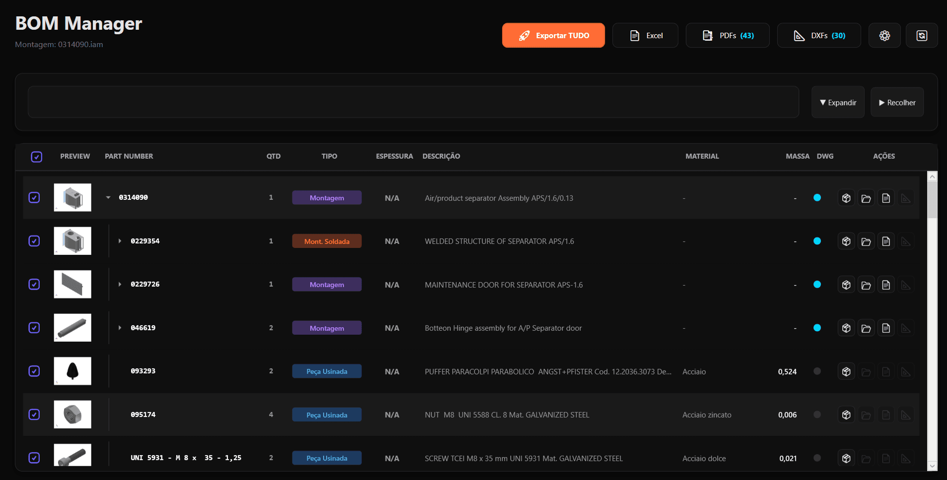Image resolution: width=947 pixels, height=480 pixels.
Task: Collapse the 0314090 assembly tree
Action: coord(108,197)
